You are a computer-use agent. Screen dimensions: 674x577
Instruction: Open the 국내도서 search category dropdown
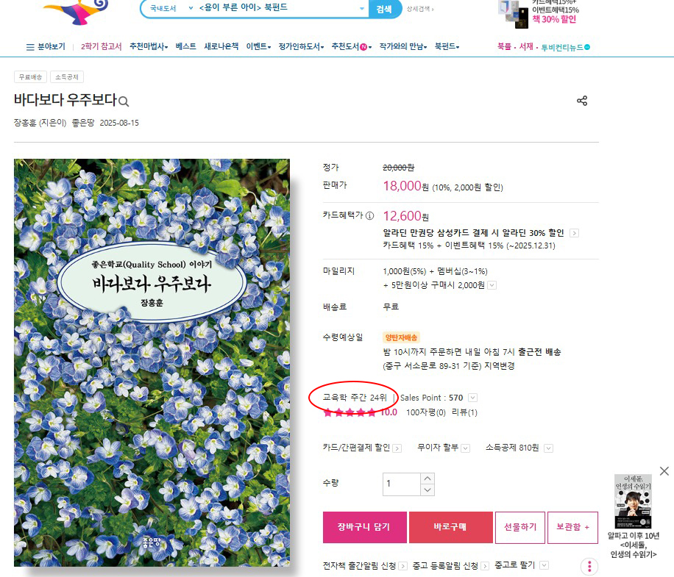[x=171, y=9]
